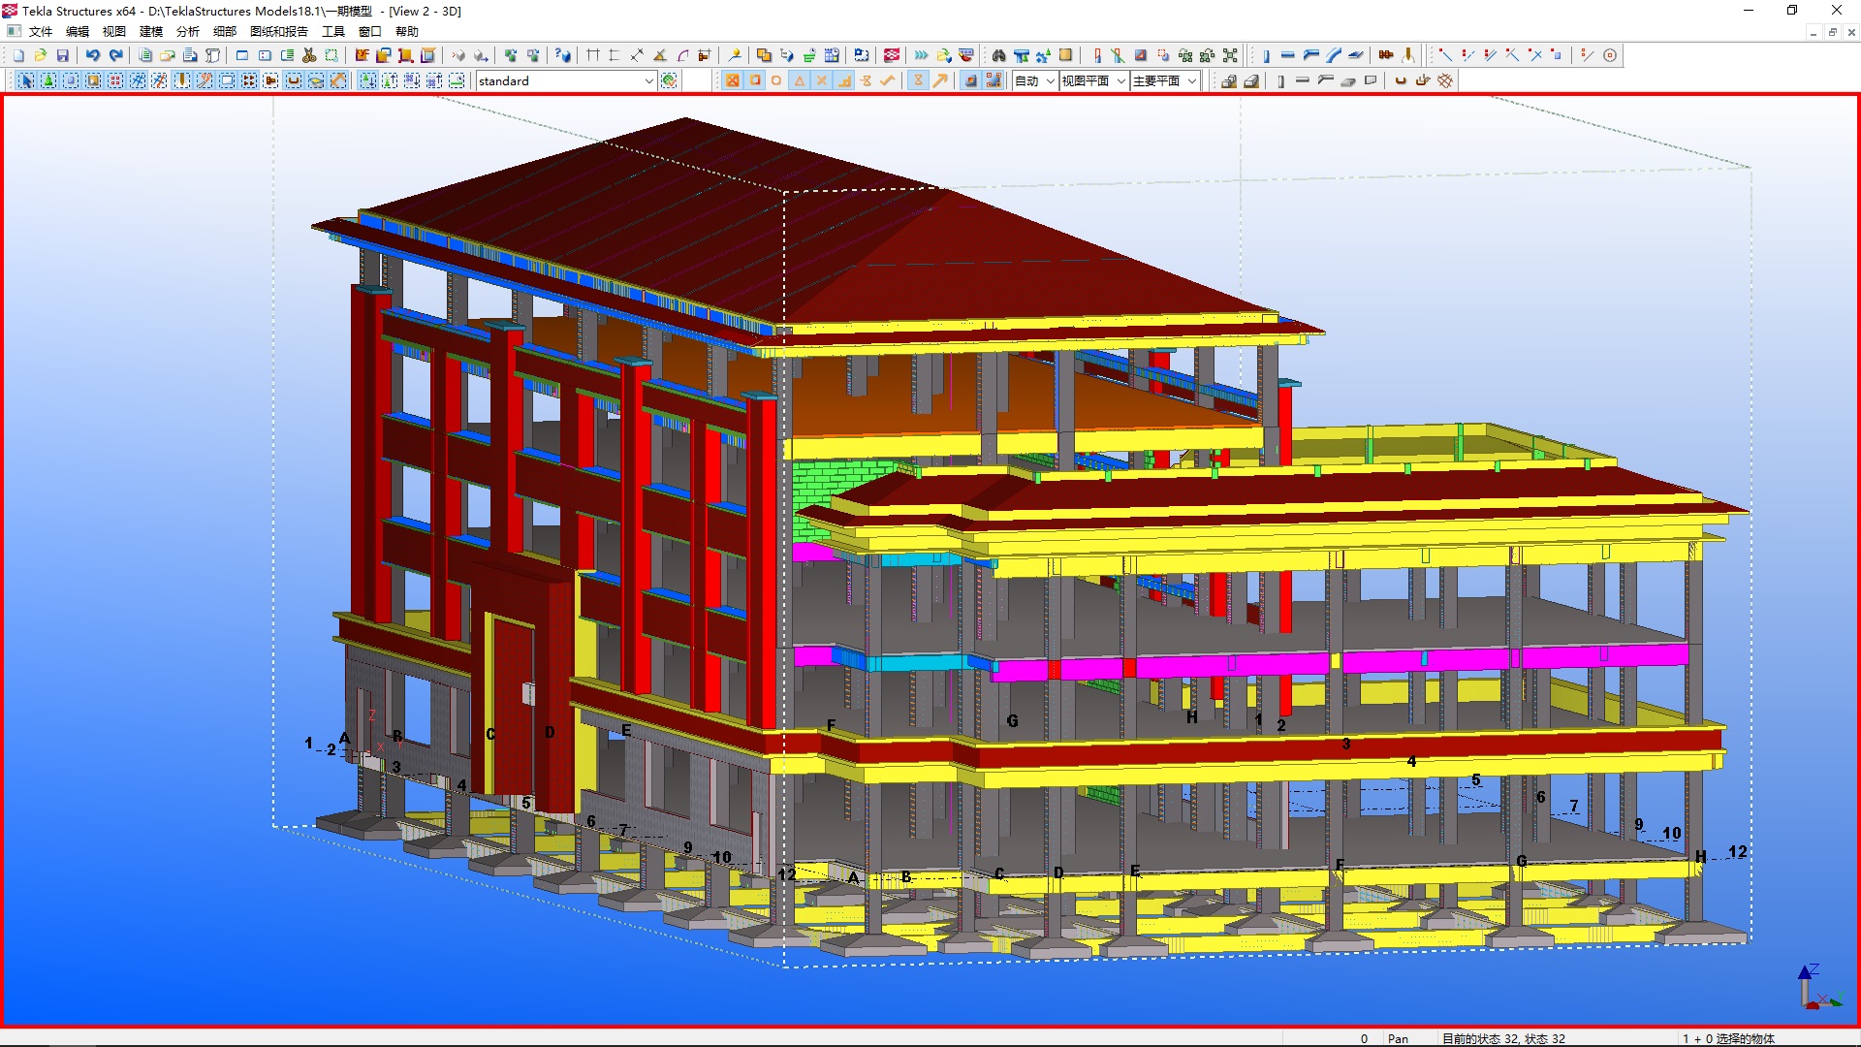The image size is (1861, 1047).
Task: Select the concrete slab tool
Action: pyautogui.click(x=1347, y=80)
